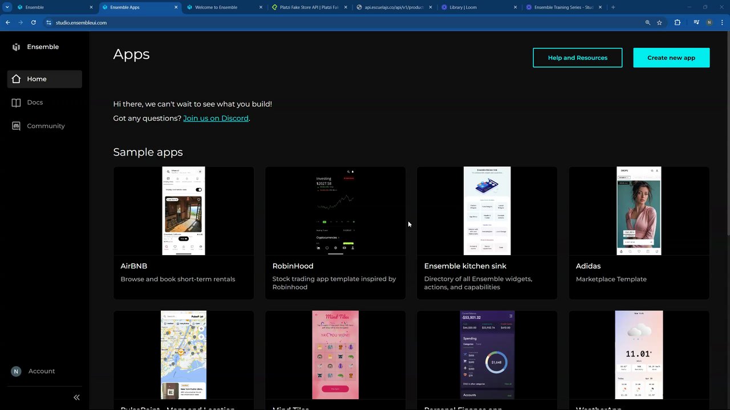Click 'Directory of all Ensemble widgets' description
Image resolution: width=730 pixels, height=410 pixels.
[478, 283]
